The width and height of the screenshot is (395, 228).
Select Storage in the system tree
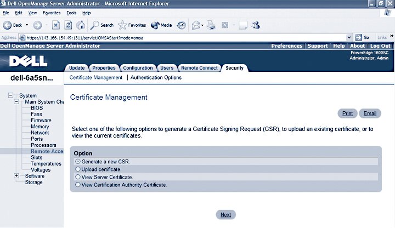click(33, 182)
